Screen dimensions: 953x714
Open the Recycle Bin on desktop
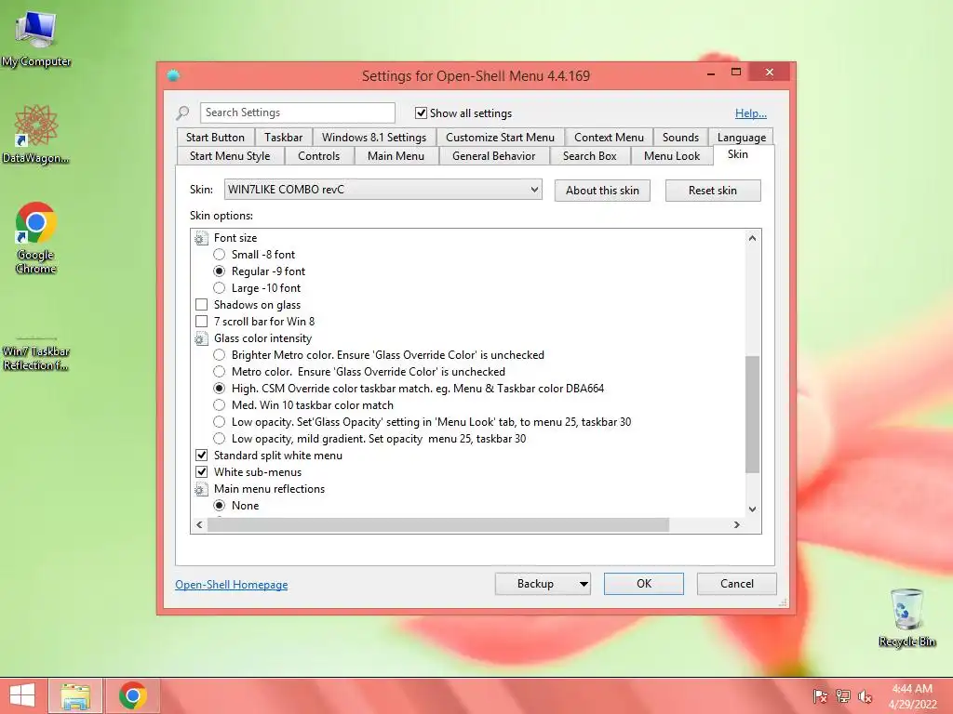click(x=906, y=618)
